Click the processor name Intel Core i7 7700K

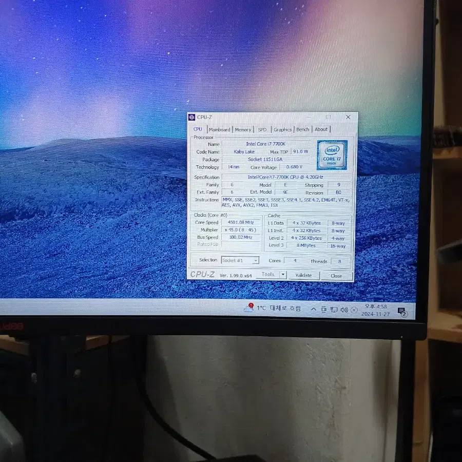(x=266, y=144)
